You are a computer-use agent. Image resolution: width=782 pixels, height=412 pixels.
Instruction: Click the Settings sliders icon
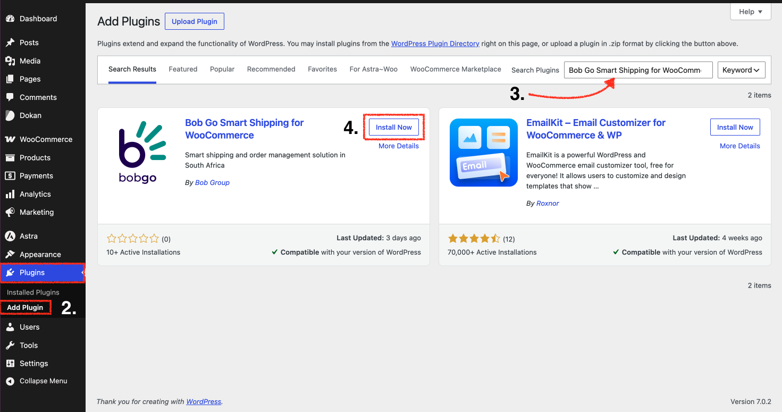10,364
